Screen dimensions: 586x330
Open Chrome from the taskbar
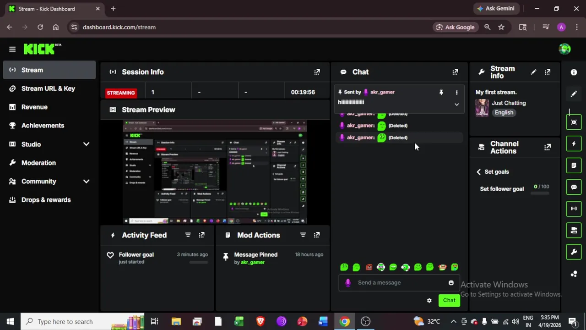344,322
